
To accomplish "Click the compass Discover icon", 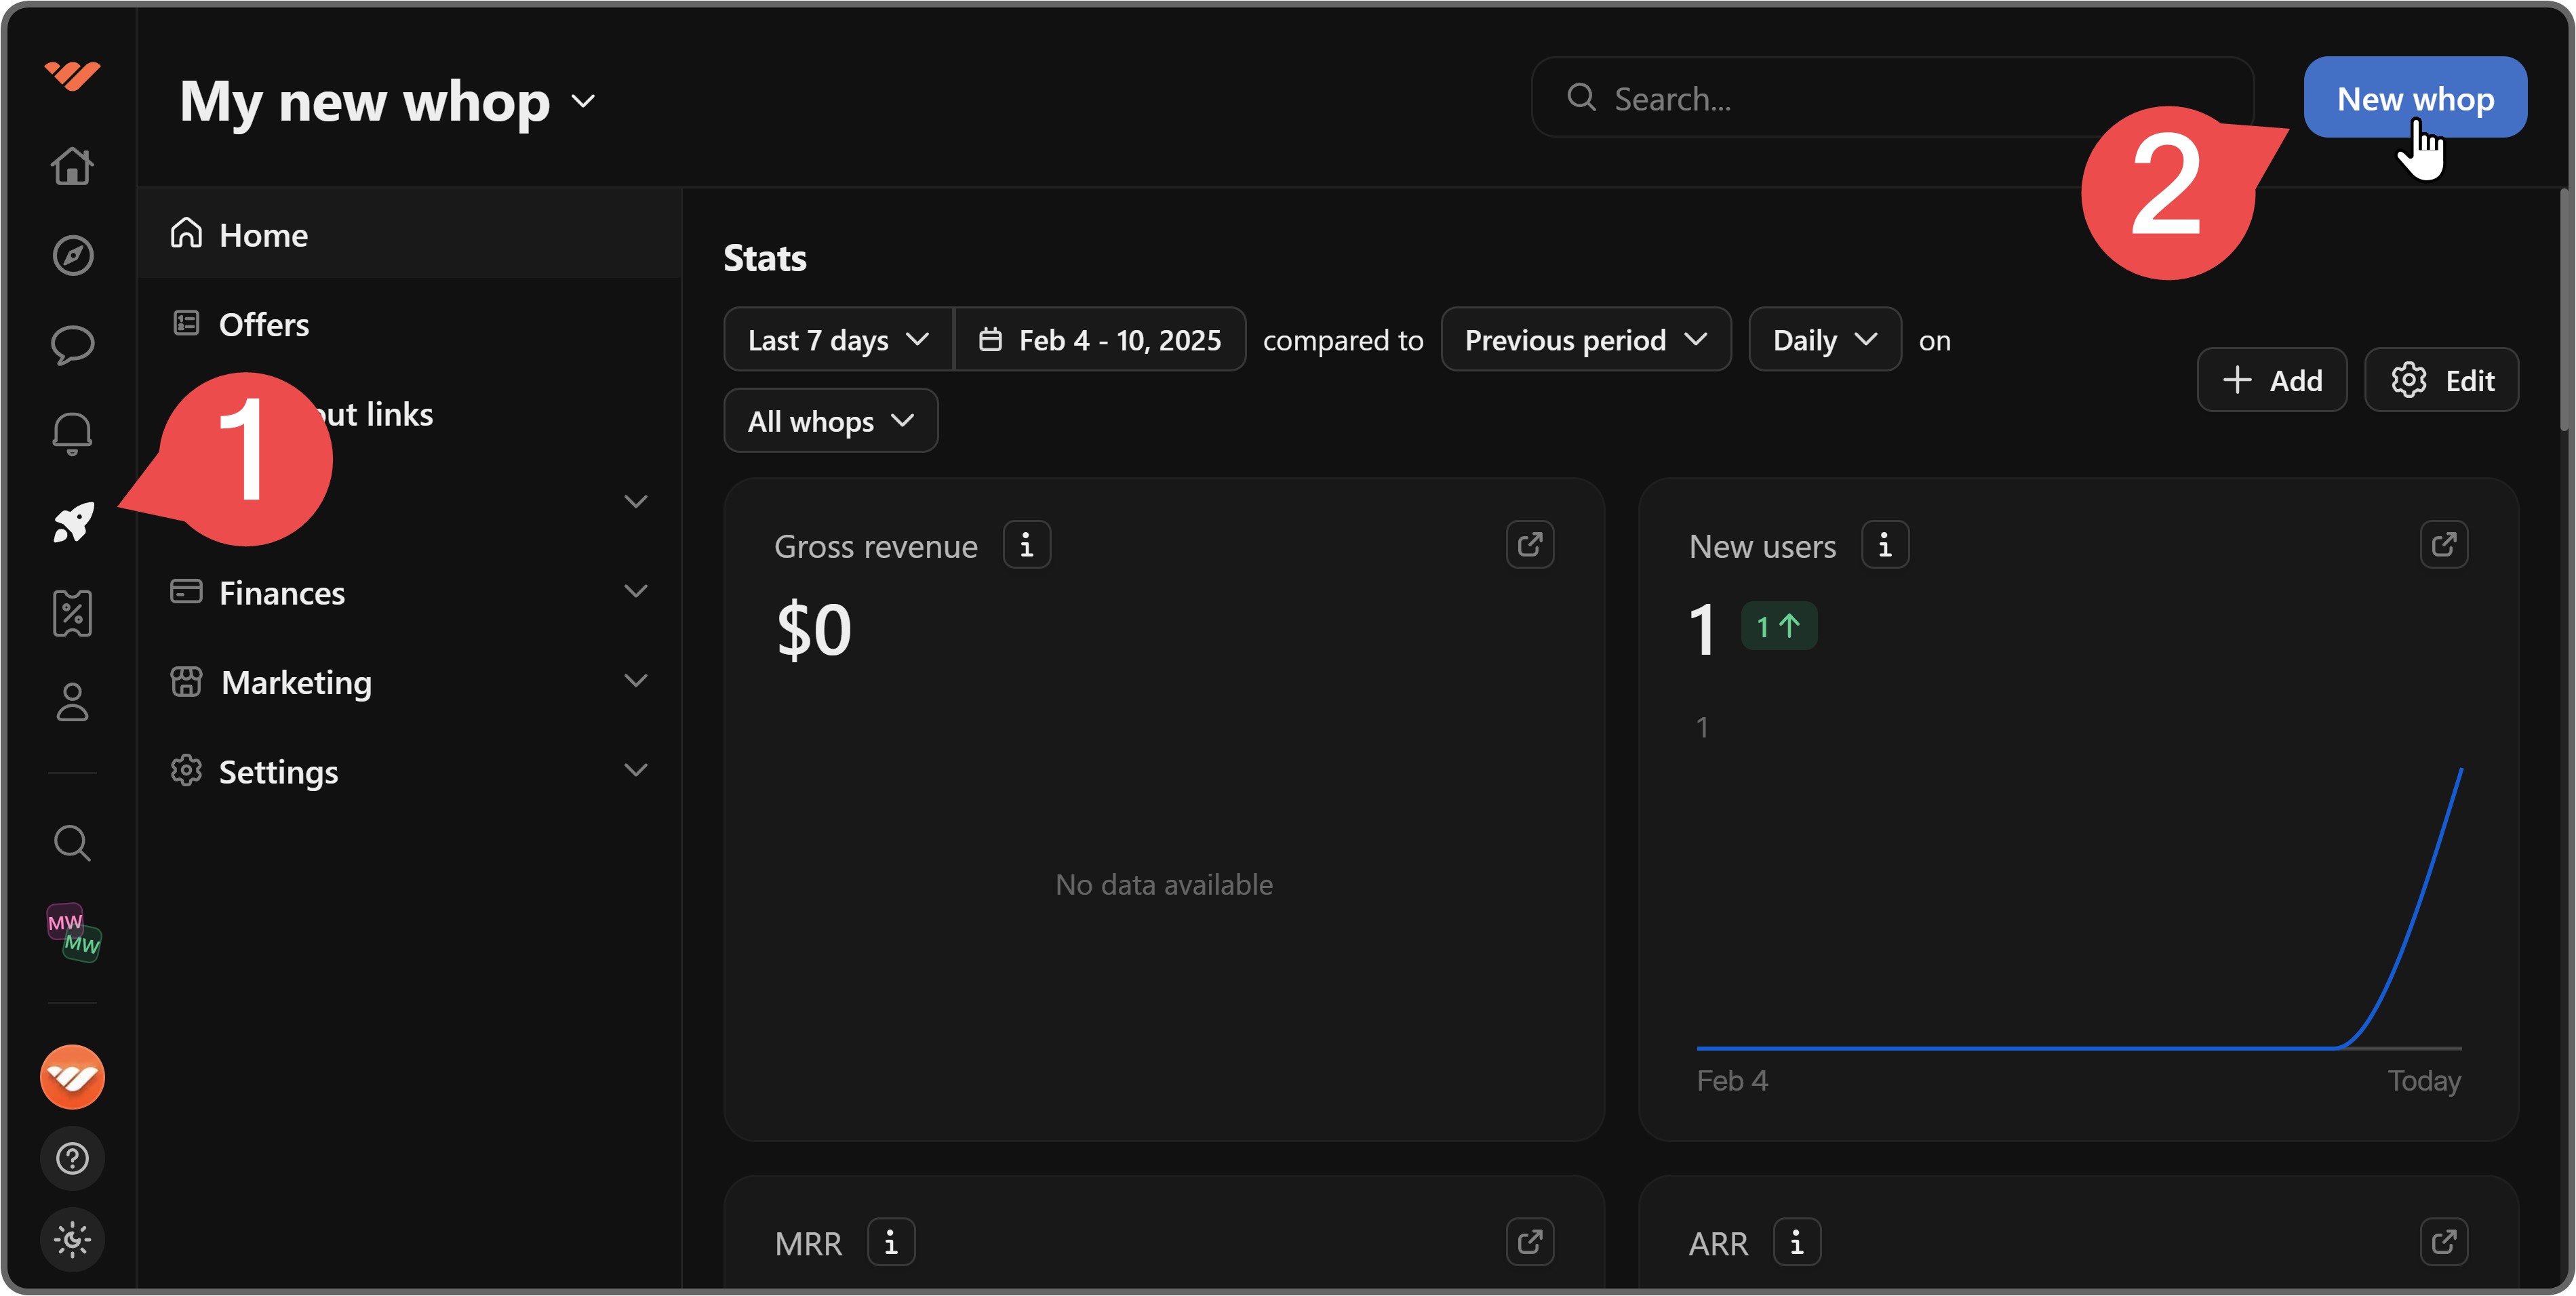I will point(73,256).
